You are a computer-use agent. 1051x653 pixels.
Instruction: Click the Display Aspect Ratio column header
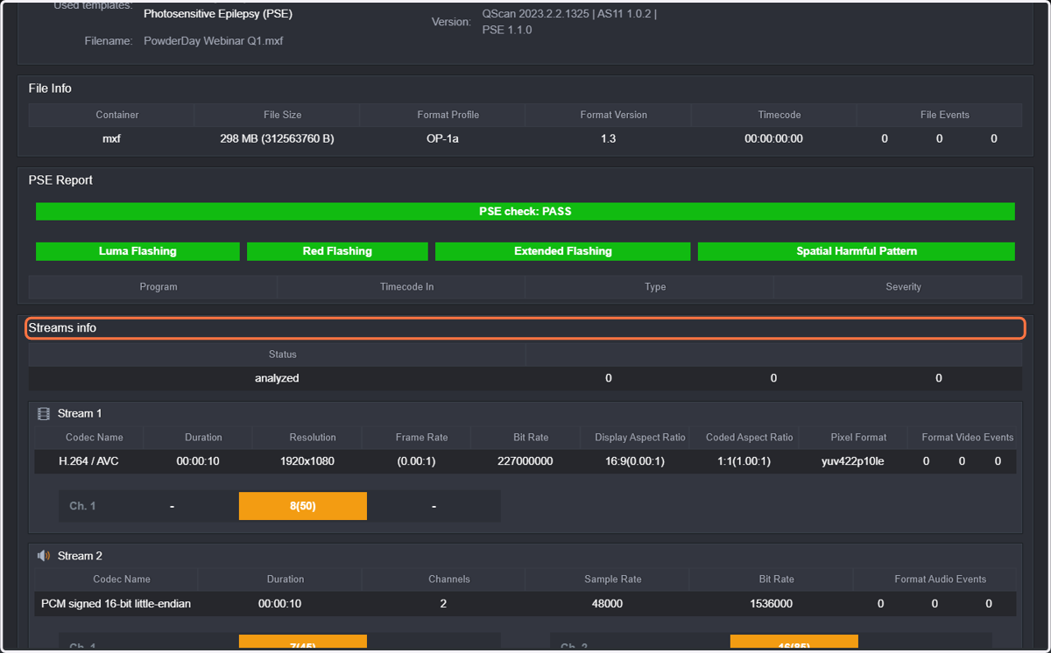(x=640, y=437)
